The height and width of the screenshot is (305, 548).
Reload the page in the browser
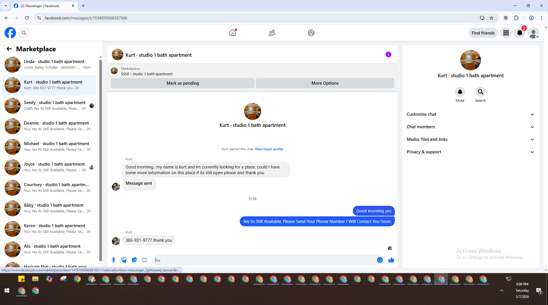[x=27, y=18]
